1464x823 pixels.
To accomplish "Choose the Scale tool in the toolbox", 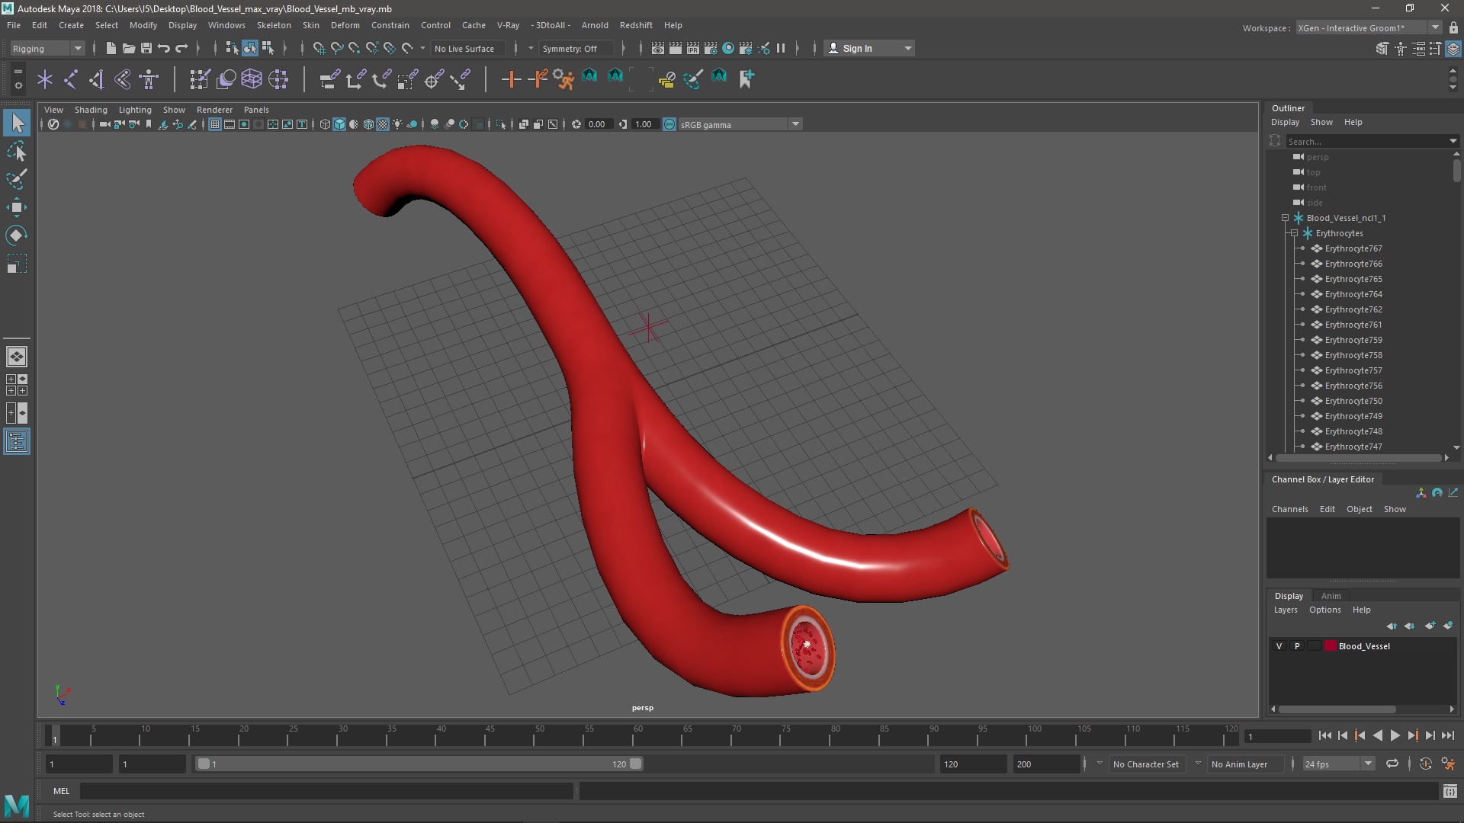I will 17,264.
